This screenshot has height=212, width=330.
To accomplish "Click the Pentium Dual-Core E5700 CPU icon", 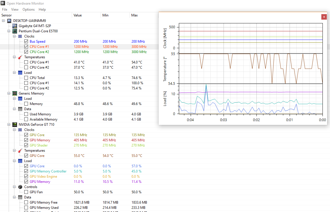I will tap(14, 31).
